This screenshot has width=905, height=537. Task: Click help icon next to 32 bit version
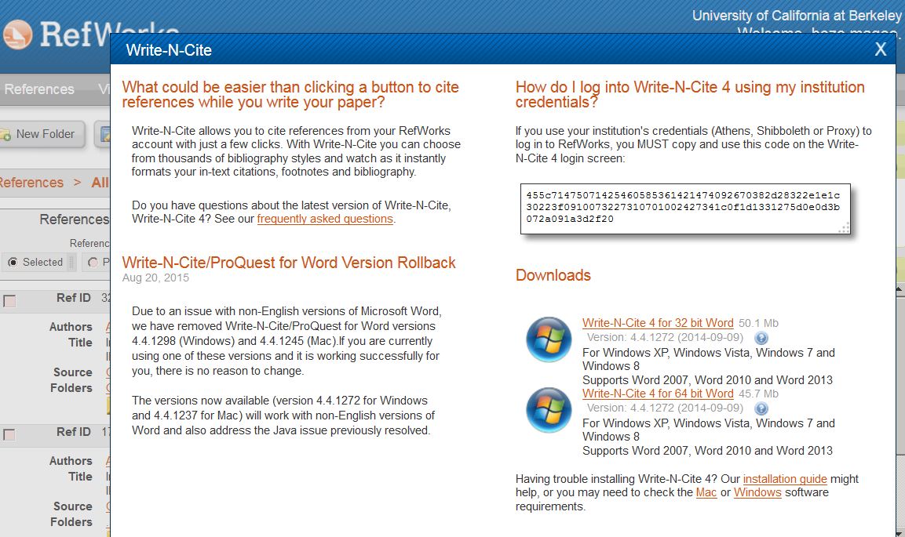pyautogui.click(x=761, y=338)
